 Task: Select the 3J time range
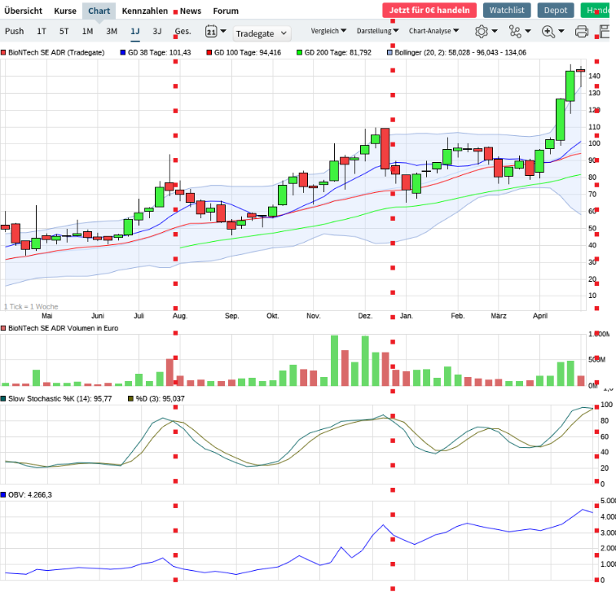click(x=157, y=31)
